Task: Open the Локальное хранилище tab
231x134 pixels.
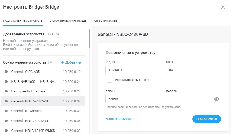Action: (x=68, y=21)
